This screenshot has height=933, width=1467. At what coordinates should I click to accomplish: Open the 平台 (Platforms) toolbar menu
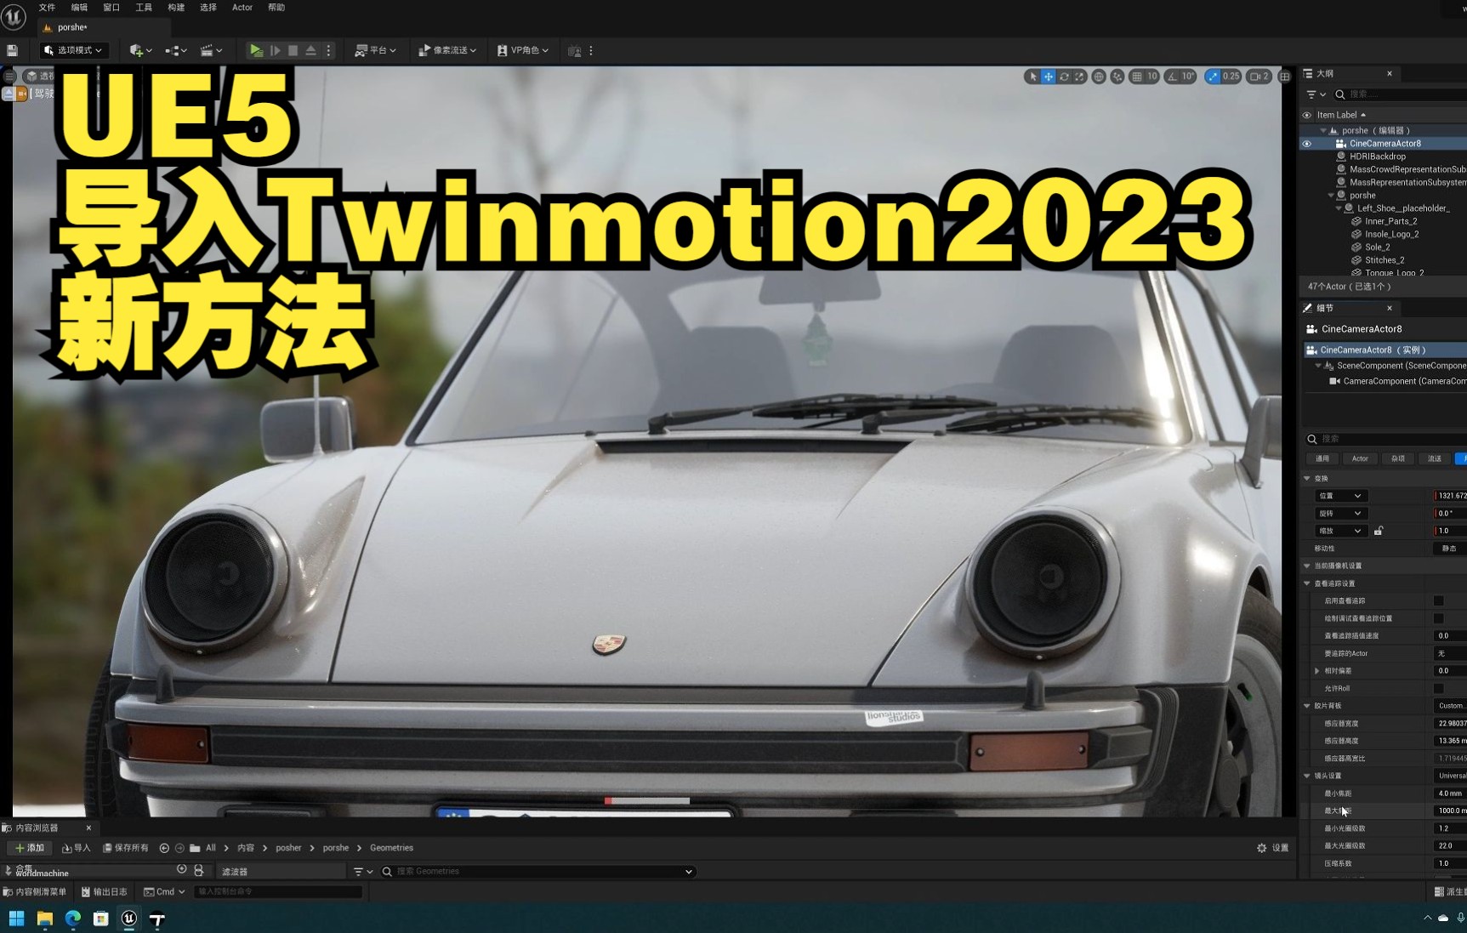(375, 50)
